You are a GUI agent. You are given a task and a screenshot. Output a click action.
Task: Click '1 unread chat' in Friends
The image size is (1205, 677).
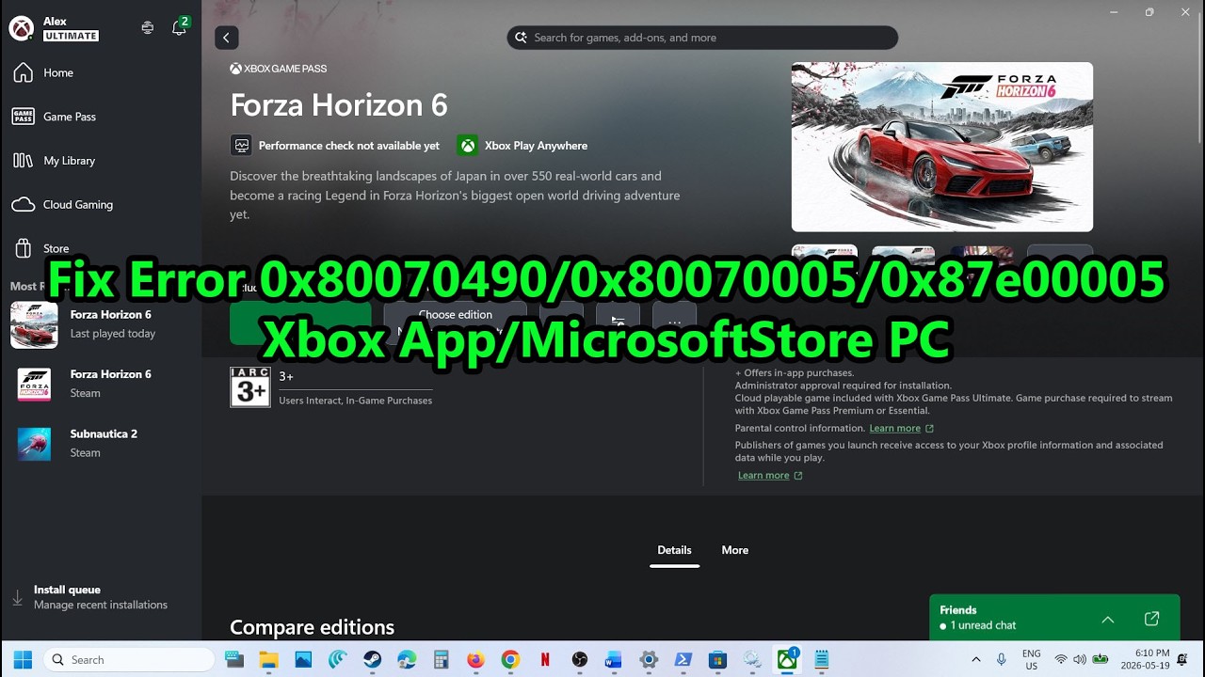[983, 626]
